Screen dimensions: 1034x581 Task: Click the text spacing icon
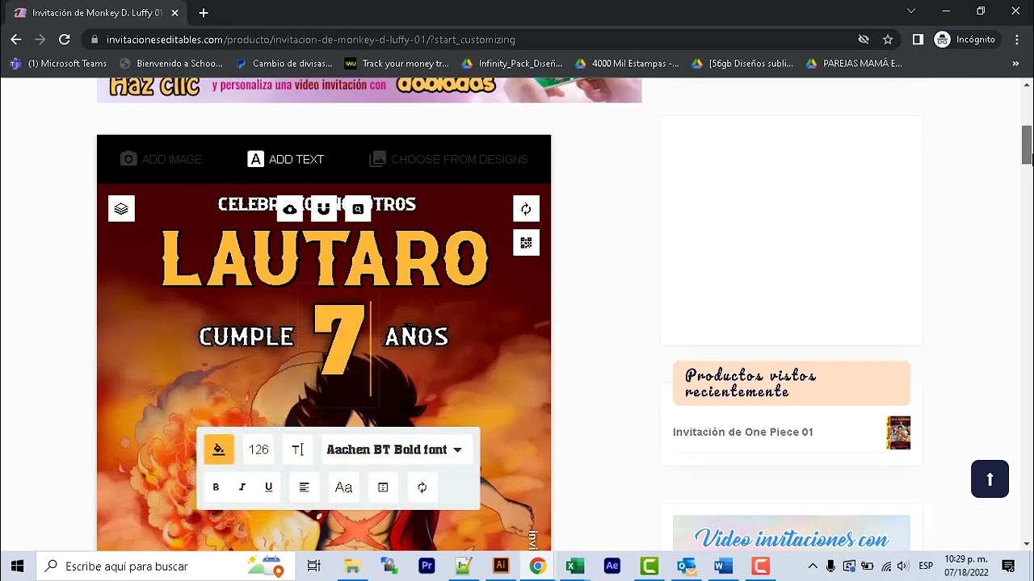[x=297, y=449]
